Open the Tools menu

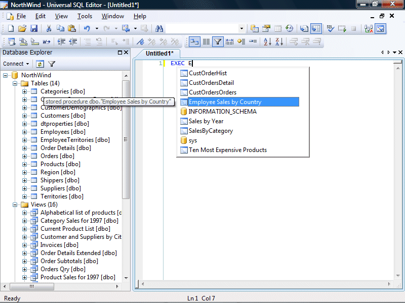click(85, 16)
